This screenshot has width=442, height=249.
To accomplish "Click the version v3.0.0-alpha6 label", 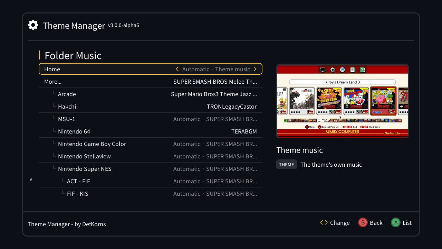I will 124,25.
